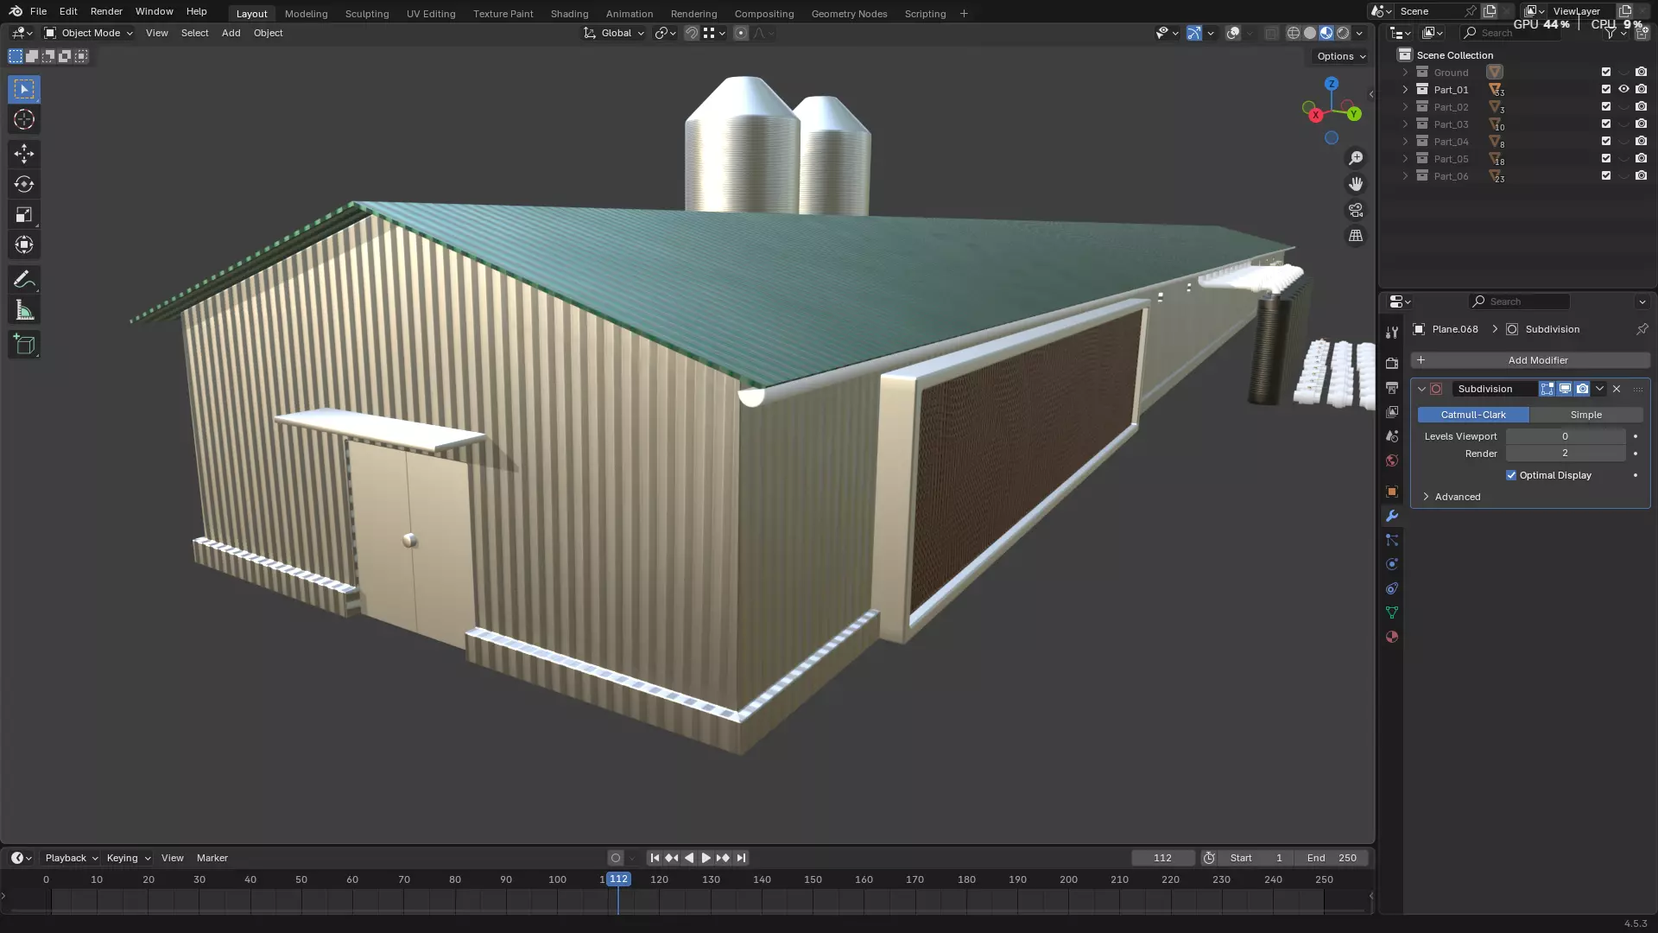Toggle camera view icon
The height and width of the screenshot is (933, 1658).
tap(1356, 210)
